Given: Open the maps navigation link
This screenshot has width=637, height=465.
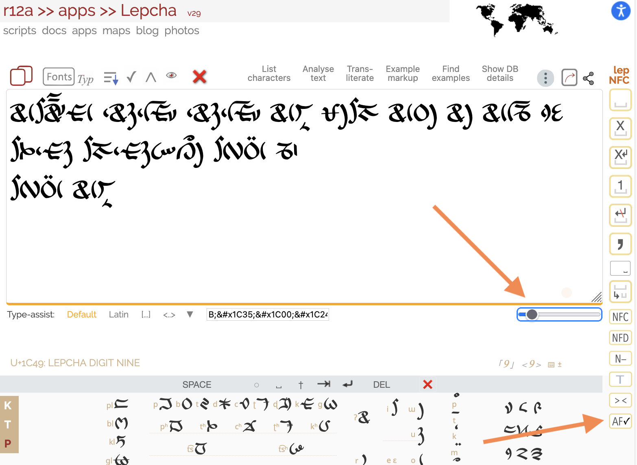Looking at the screenshot, I should [116, 30].
